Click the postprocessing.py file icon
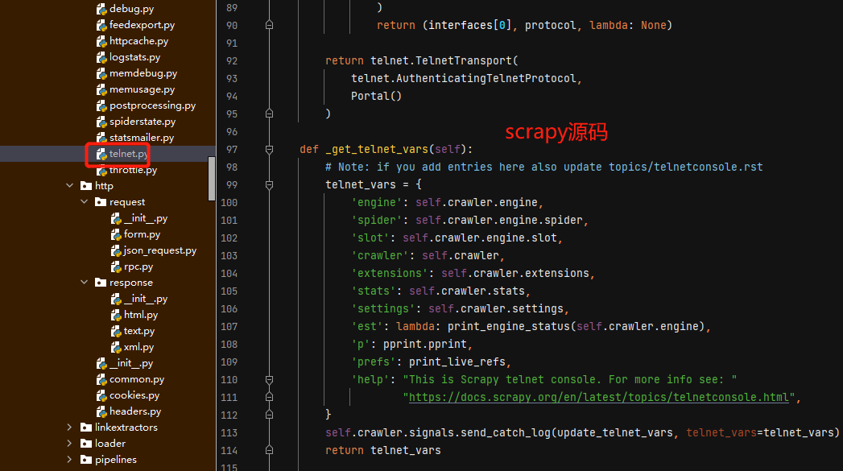 [101, 106]
